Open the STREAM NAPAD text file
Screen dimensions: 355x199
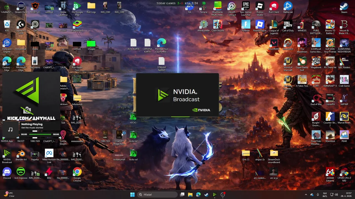click(161, 64)
